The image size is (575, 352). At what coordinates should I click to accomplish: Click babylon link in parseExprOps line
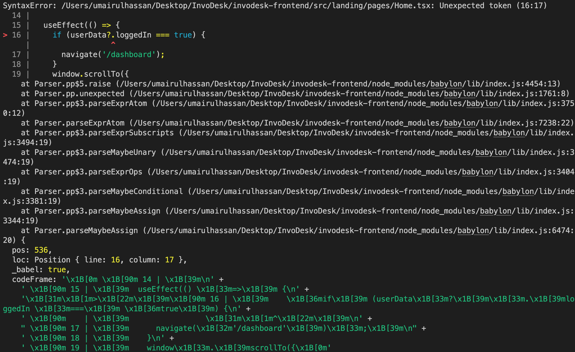point(478,172)
